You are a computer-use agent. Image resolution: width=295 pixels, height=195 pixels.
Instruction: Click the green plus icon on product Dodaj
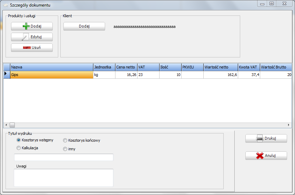(26, 26)
